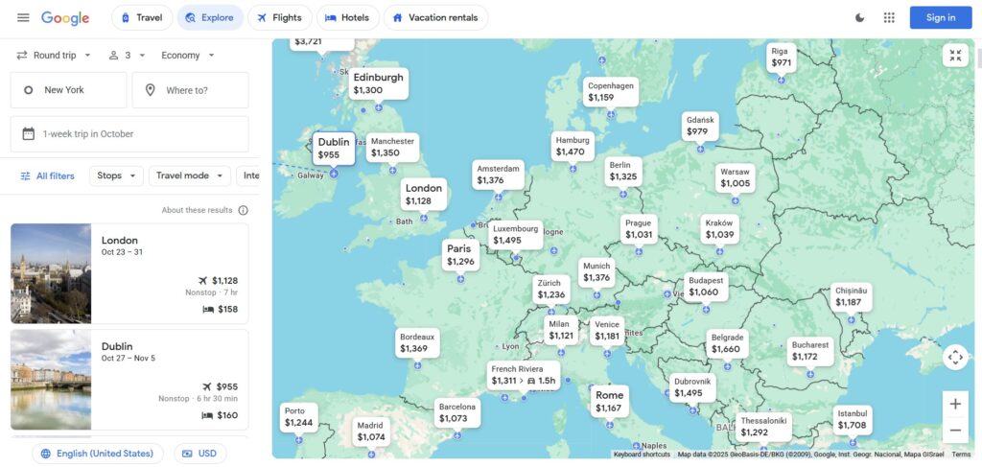
Task: Select the Warsaw $1,005 map label
Action: pos(736,177)
